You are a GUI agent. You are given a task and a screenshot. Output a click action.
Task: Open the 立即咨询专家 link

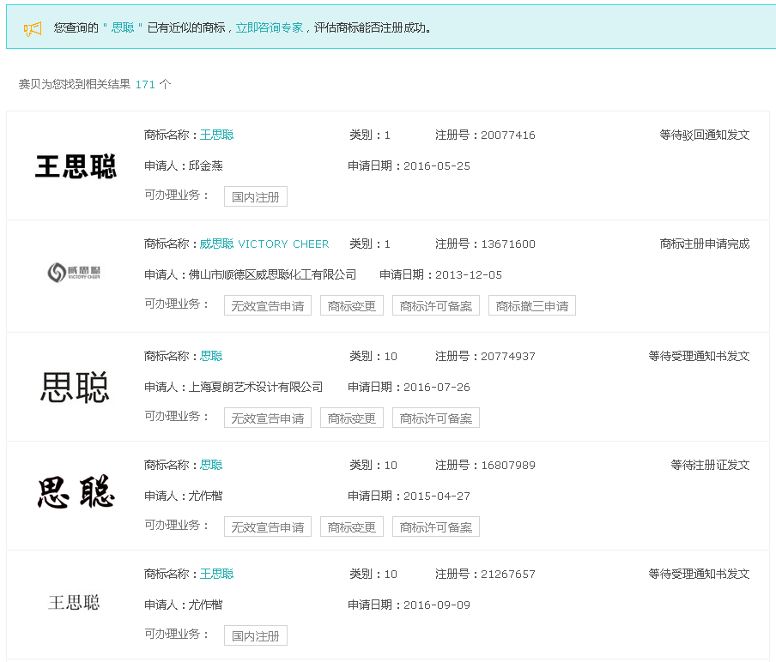pyautogui.click(x=270, y=27)
